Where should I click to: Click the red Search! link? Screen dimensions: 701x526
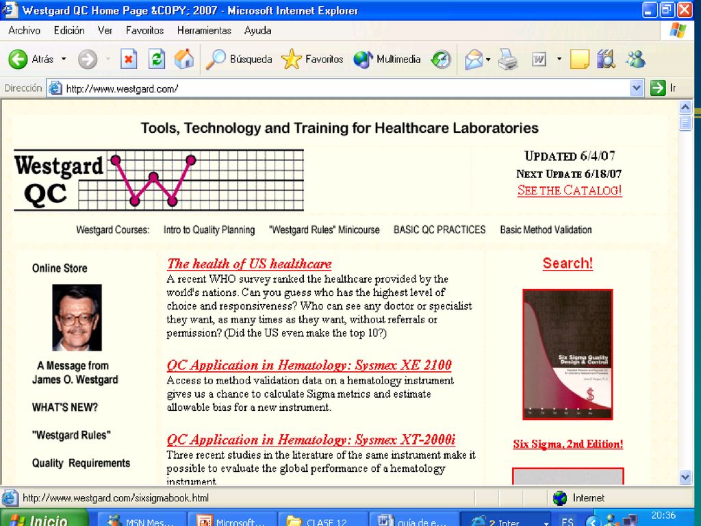click(568, 263)
